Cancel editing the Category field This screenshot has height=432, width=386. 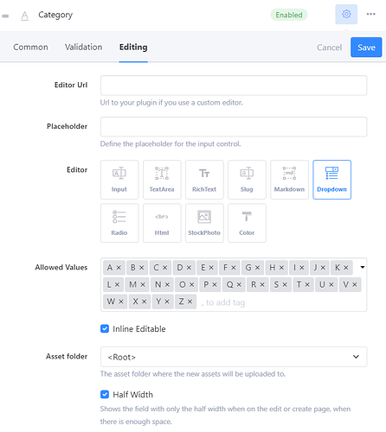tap(329, 48)
